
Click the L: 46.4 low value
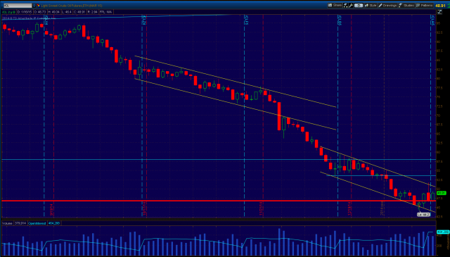tap(67, 12)
